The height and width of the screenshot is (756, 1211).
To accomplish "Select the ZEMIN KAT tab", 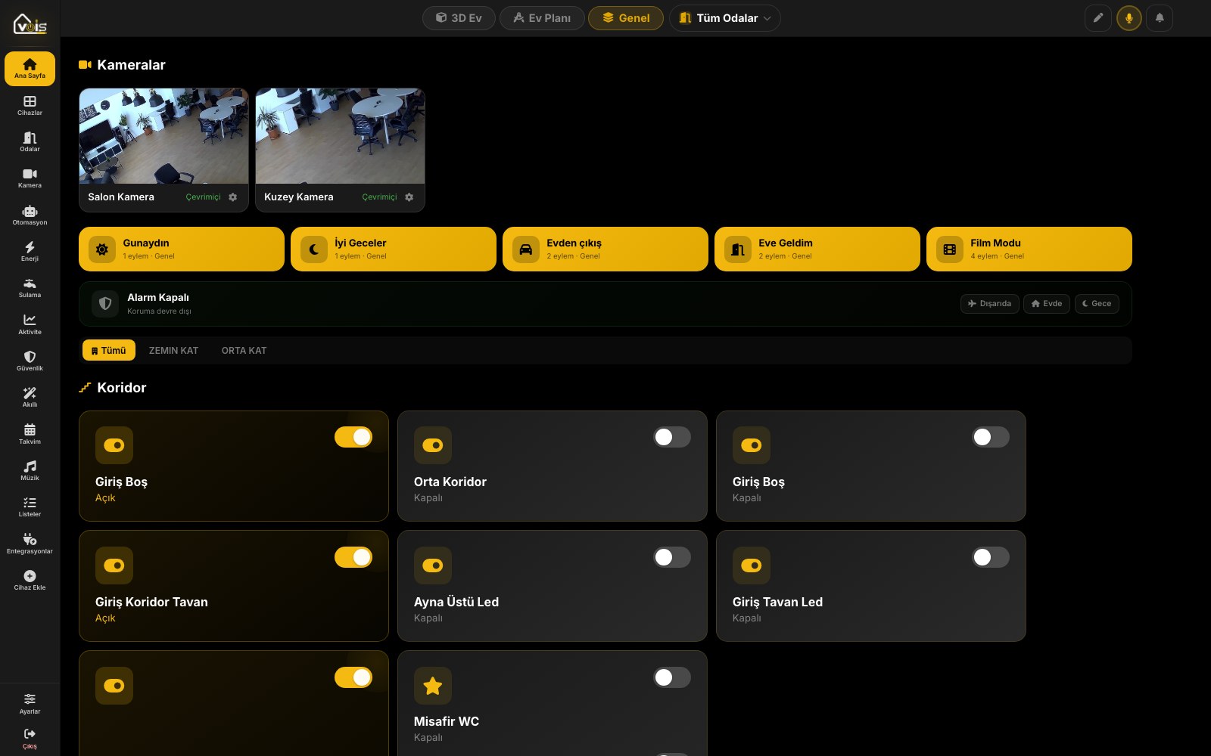I will (x=173, y=351).
